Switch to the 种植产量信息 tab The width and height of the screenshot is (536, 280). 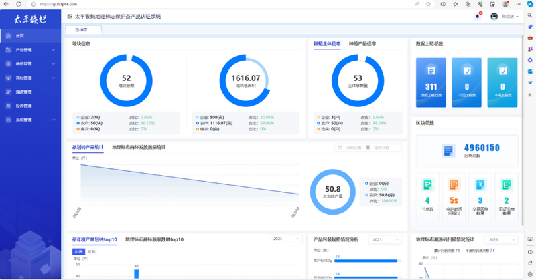coord(362,44)
